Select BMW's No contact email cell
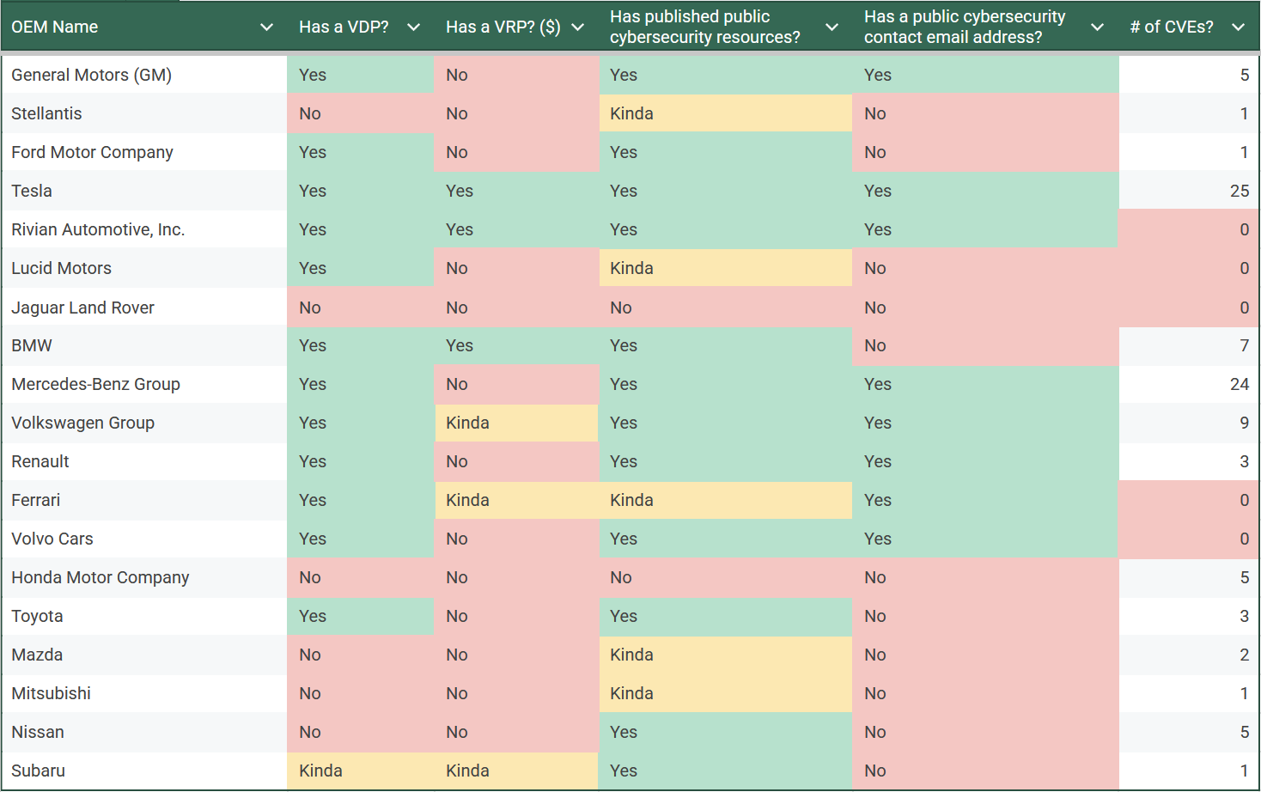1261x792 pixels. (985, 345)
